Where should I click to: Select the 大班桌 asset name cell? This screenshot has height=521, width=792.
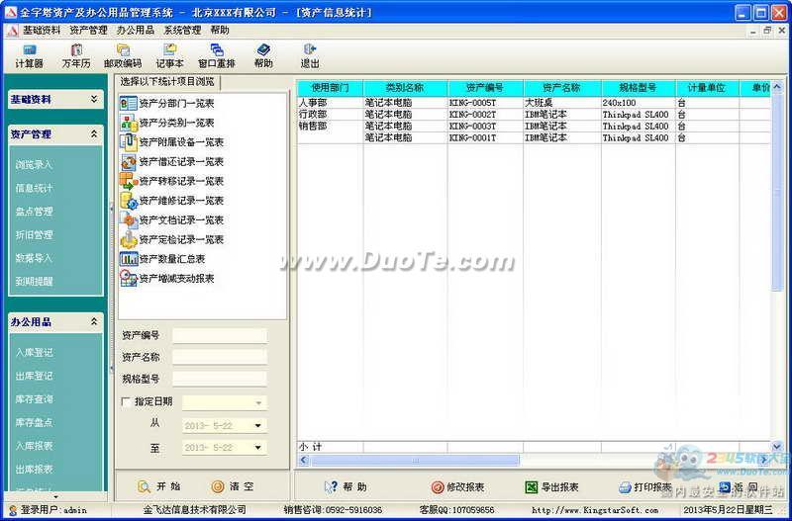point(562,103)
